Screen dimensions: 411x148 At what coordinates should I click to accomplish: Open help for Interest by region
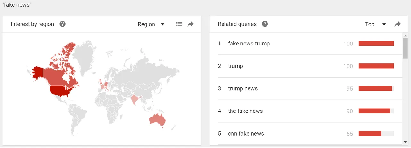pyautogui.click(x=63, y=24)
